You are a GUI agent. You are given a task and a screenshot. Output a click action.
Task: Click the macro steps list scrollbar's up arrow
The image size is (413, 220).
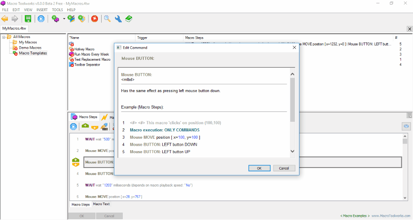(405, 136)
